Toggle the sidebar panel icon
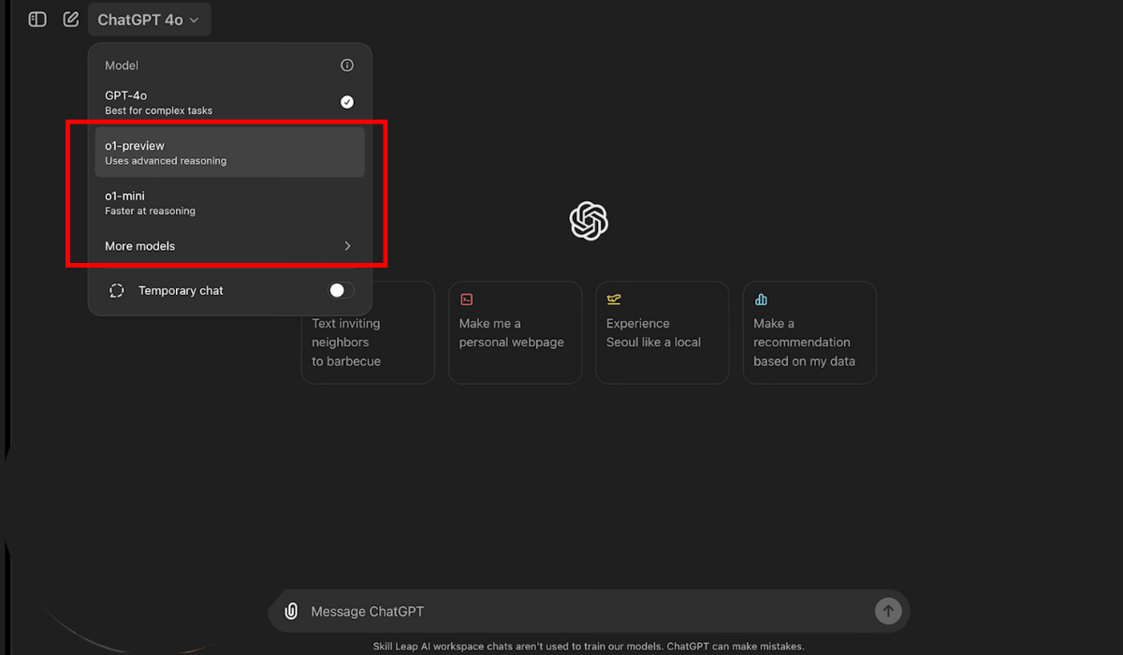This screenshot has height=655, width=1123. [x=37, y=20]
